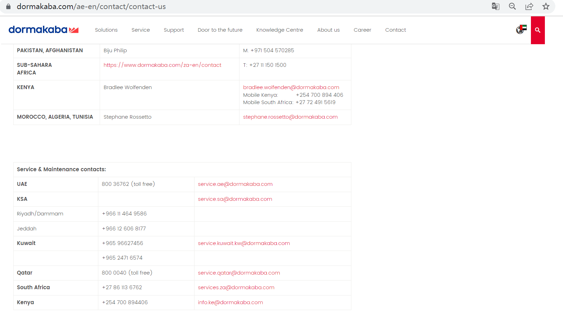Email service.qatar@dormakaba.com
The height and width of the screenshot is (316, 563).
[x=239, y=273]
